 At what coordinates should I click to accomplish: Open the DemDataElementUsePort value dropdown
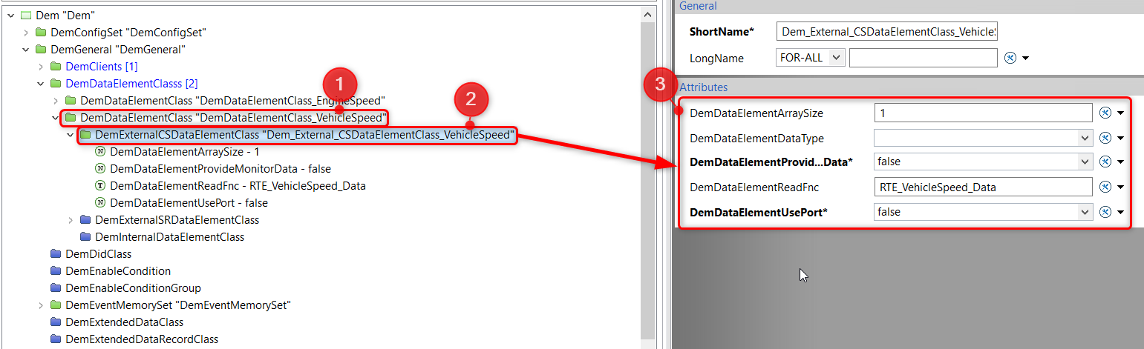(1085, 212)
